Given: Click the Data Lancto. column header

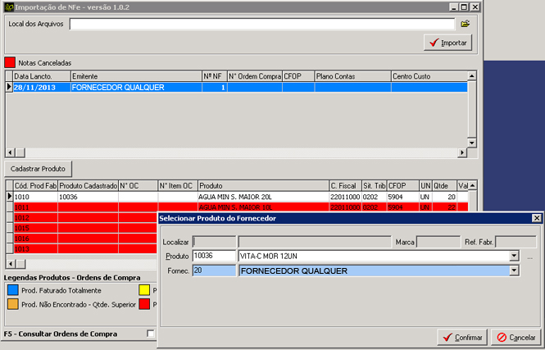Looking at the screenshot, I should pos(41,76).
